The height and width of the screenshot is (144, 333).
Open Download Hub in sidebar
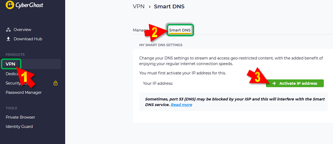tap(28, 39)
